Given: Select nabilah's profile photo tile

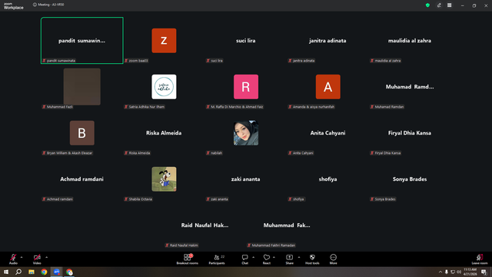Looking at the screenshot, I should click(x=246, y=133).
